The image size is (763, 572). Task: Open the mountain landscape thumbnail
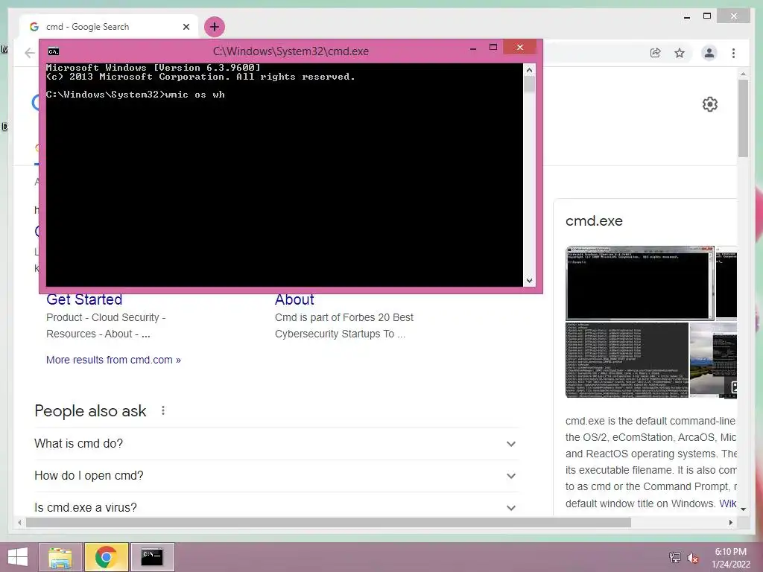(x=713, y=360)
